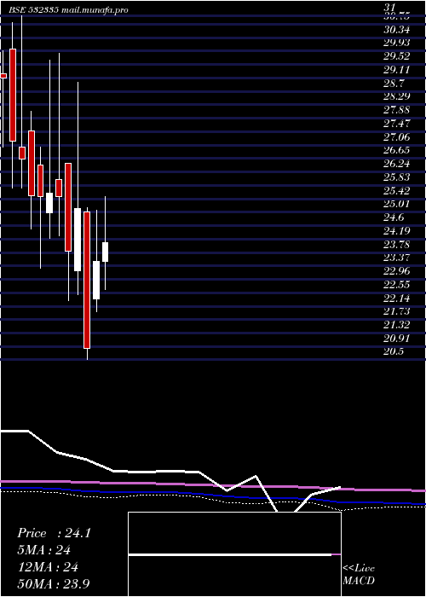Screen dimensions: 426x597
Task: Select the 22.96 price axis label
Action: click(396, 271)
